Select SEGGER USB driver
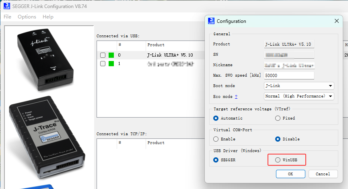The height and width of the screenshot is (189, 348). [x=216, y=160]
